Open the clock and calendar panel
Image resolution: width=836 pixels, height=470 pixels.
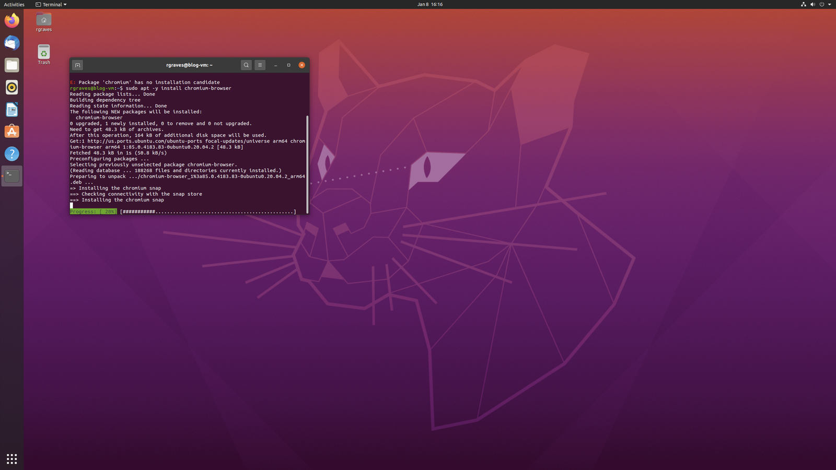[429, 4]
